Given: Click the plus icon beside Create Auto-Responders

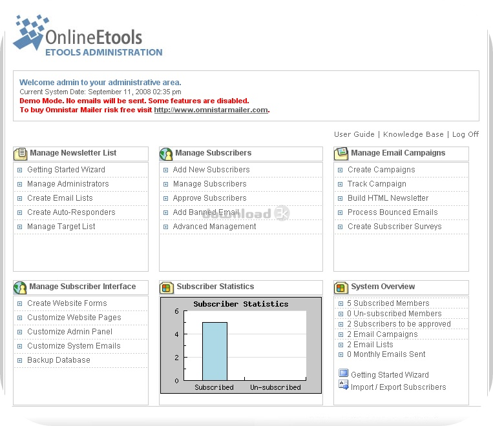Looking at the screenshot, I should click(20, 212).
